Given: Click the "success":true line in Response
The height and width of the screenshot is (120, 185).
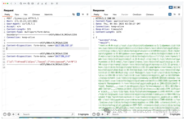Looking at the screenshot, I should tap(108, 40).
